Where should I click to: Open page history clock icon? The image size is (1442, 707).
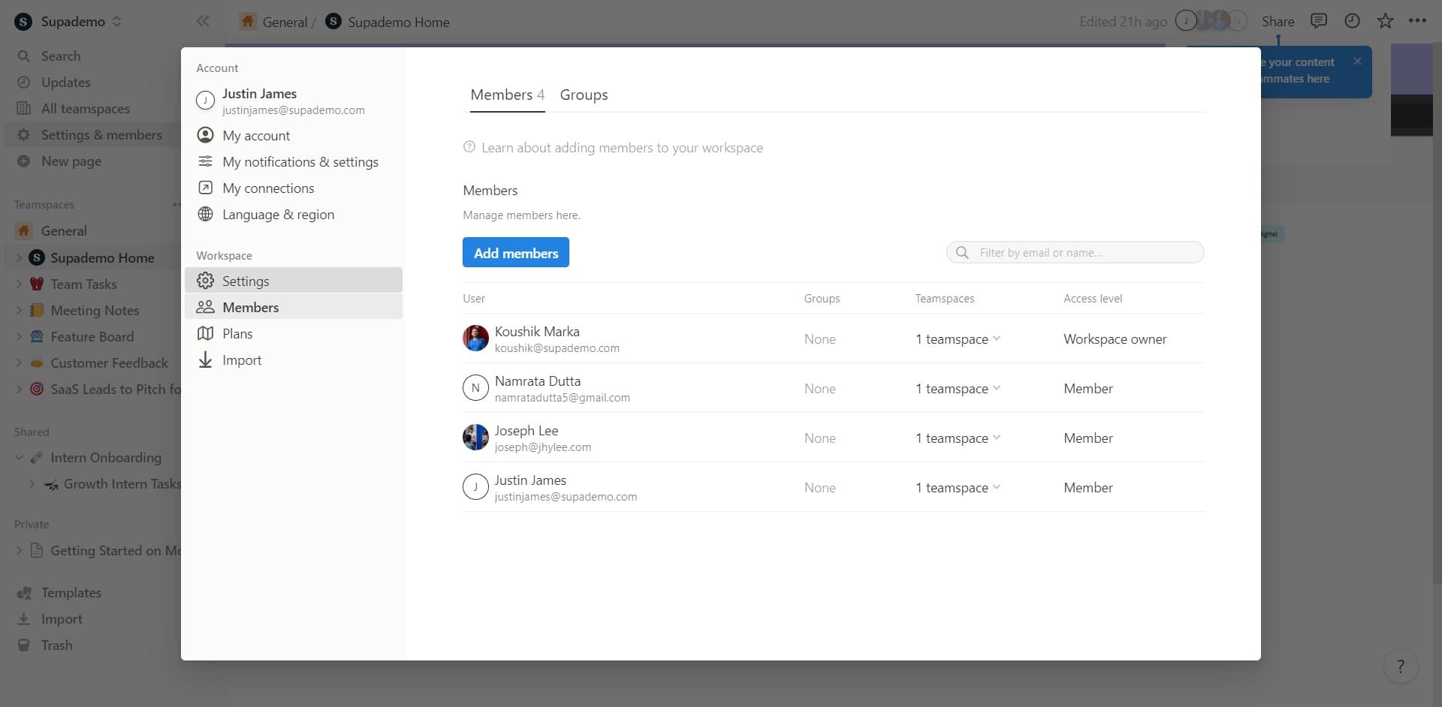1352,21
